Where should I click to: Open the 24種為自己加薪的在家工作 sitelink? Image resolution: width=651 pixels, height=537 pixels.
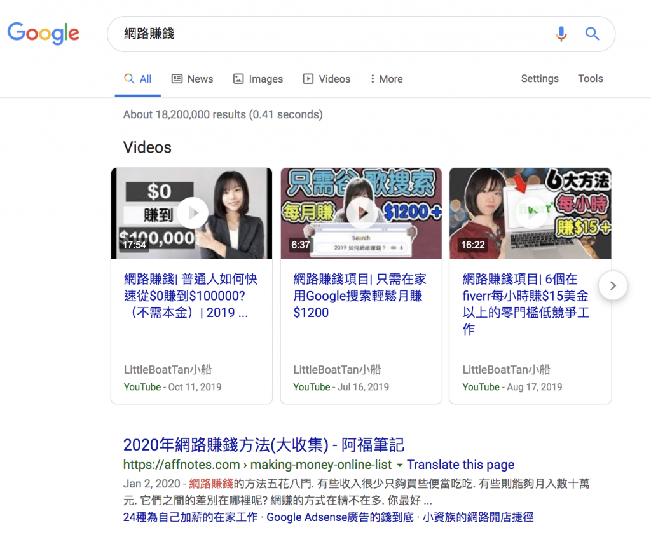(x=191, y=517)
